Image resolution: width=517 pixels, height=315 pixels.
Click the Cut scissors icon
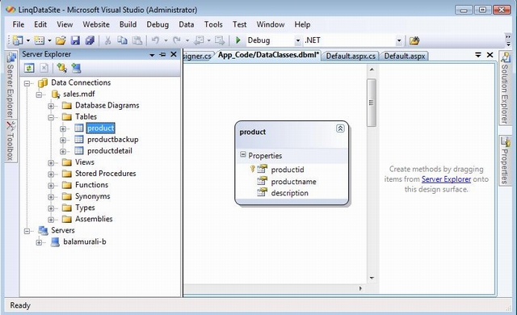click(x=107, y=40)
